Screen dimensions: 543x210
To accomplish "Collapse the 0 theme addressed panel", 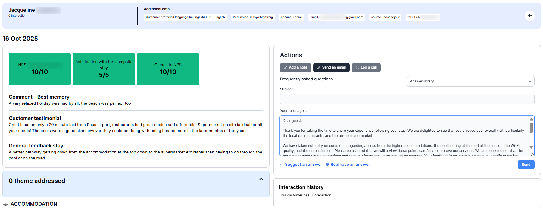I will [261, 179].
